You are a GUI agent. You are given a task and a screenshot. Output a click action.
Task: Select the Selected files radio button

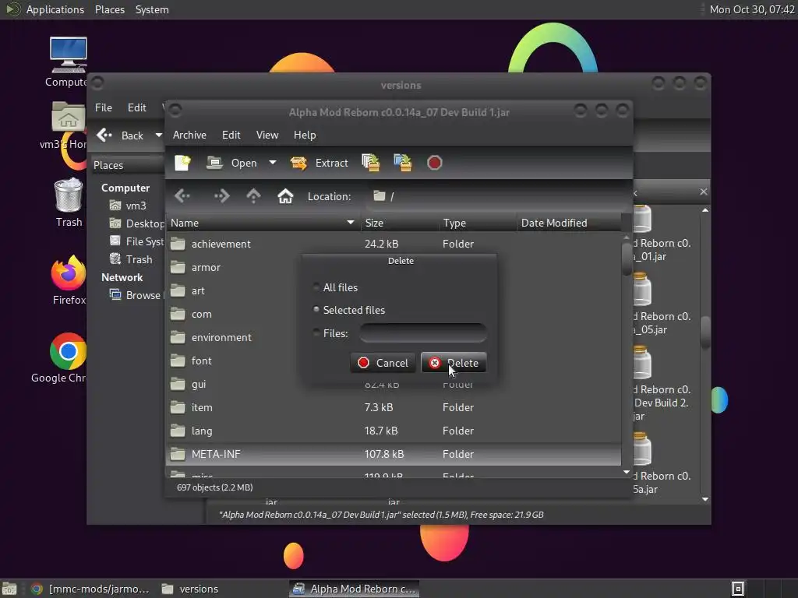coord(316,309)
